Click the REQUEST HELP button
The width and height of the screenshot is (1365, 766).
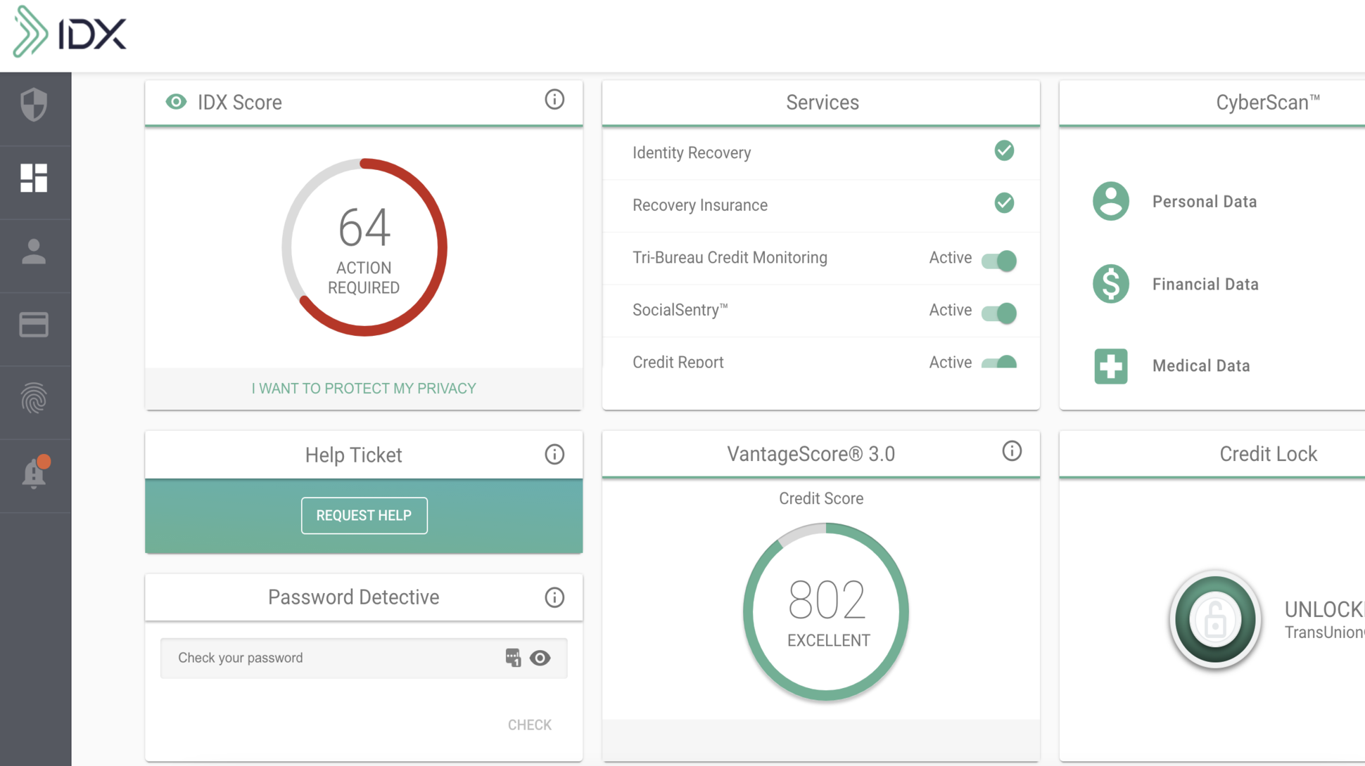tap(364, 515)
